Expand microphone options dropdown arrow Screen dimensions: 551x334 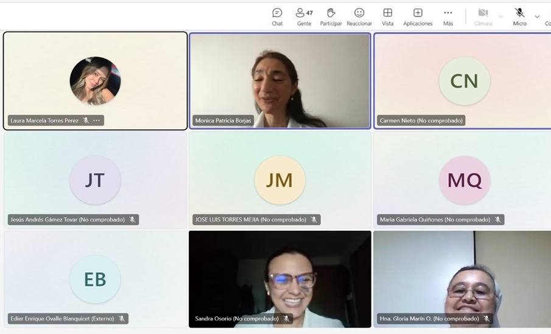537,16
